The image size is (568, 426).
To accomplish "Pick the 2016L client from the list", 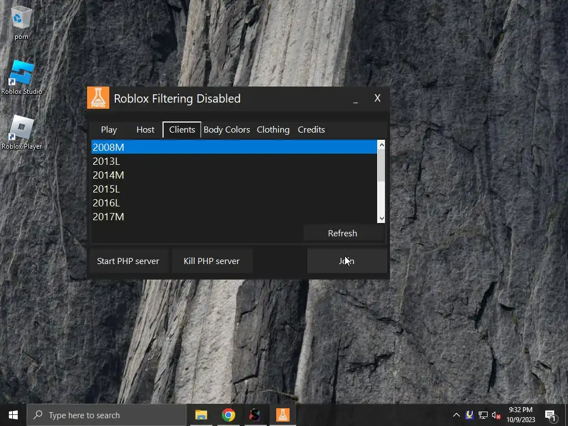I will coord(234,203).
